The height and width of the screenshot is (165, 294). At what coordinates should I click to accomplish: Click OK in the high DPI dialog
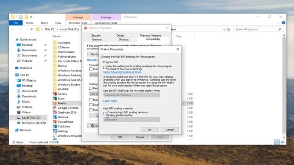coord(150,130)
